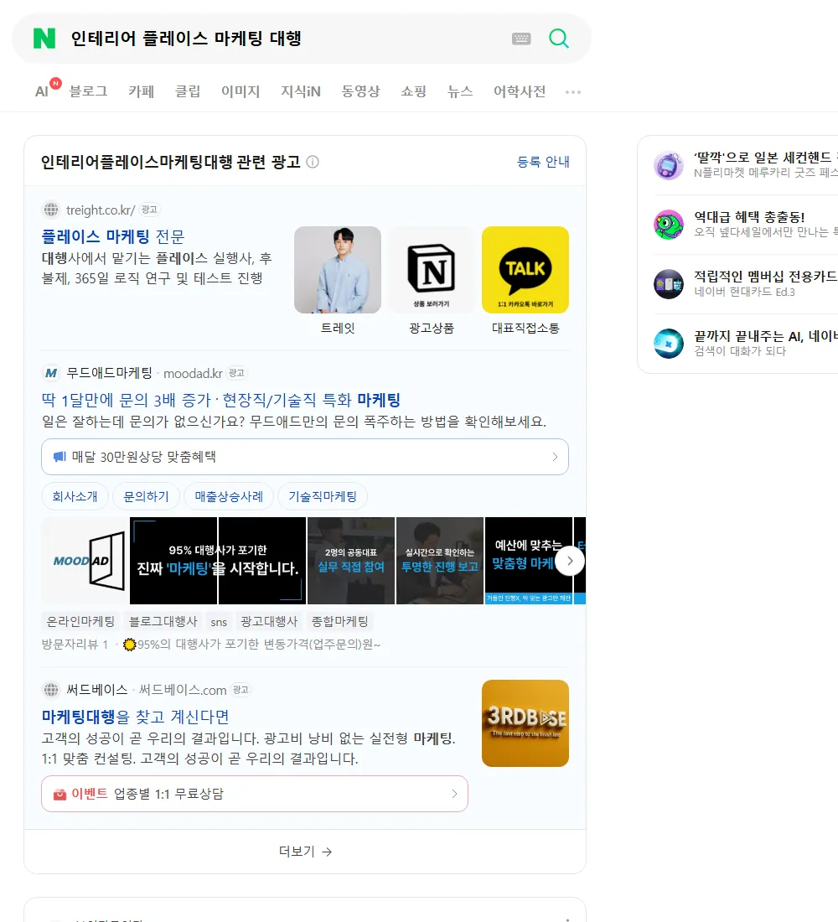Switch to the 카페 tab
This screenshot has height=922, width=838.
tap(141, 91)
